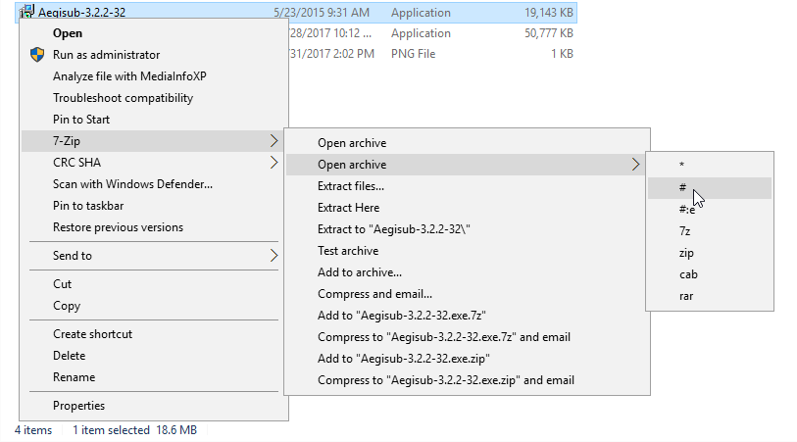This screenshot has width=797, height=442.
Task: Click the 31/2017 2:02 PM date cell
Action: tap(331, 54)
